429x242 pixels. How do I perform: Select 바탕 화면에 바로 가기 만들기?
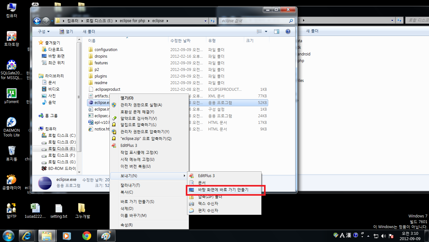pos(224,190)
